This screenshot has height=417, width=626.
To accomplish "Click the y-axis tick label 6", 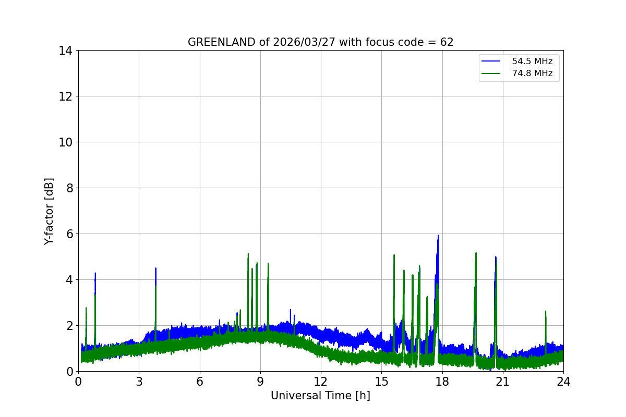I will pos(69,234).
